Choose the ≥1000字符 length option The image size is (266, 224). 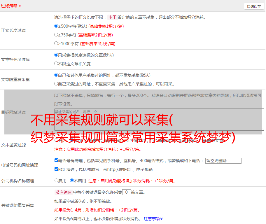coord(56,43)
